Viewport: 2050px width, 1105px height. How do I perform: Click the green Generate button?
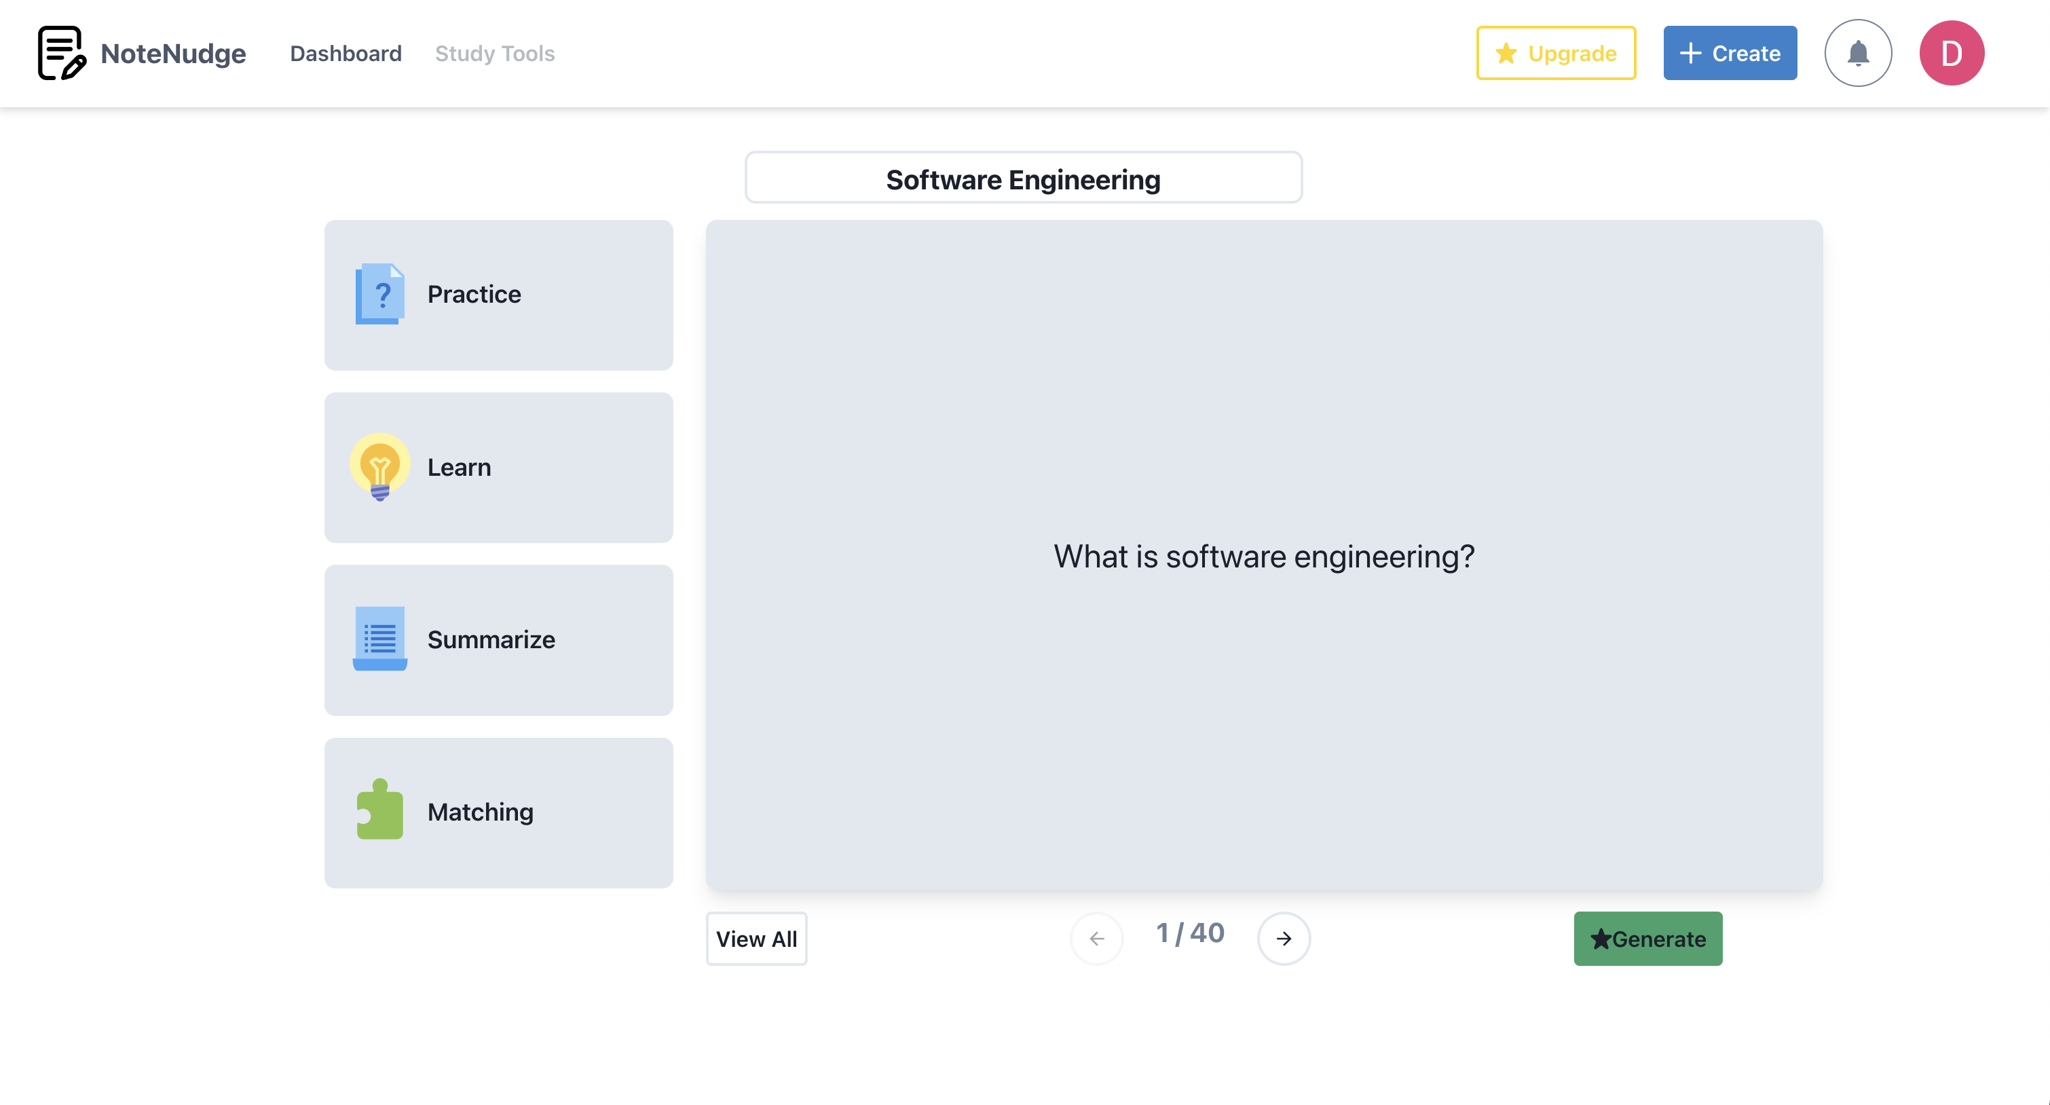pyautogui.click(x=1648, y=939)
